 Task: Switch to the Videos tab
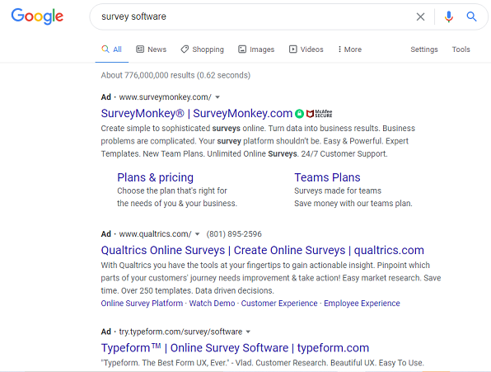[x=306, y=49]
